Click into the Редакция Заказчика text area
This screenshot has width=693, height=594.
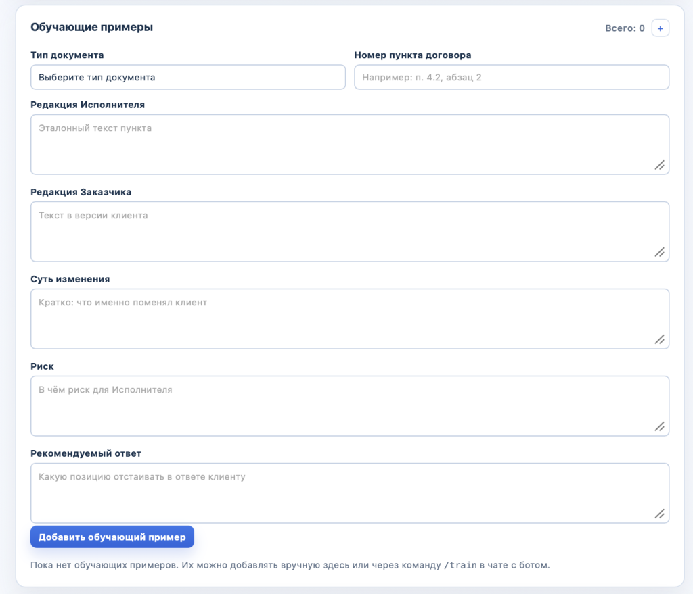350,232
